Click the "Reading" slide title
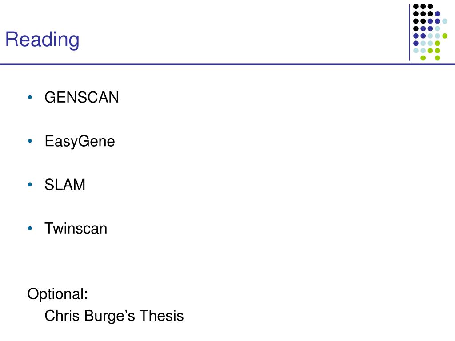The height and width of the screenshot is (341, 455). click(x=42, y=40)
